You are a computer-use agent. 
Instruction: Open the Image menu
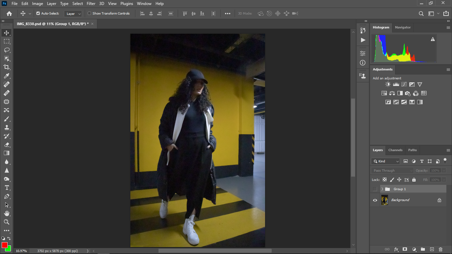point(37,4)
